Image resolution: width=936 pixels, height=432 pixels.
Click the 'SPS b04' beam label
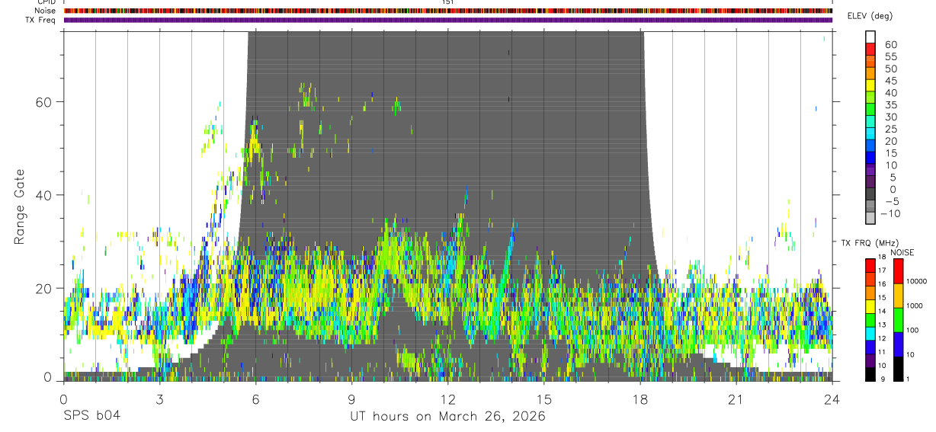click(91, 416)
